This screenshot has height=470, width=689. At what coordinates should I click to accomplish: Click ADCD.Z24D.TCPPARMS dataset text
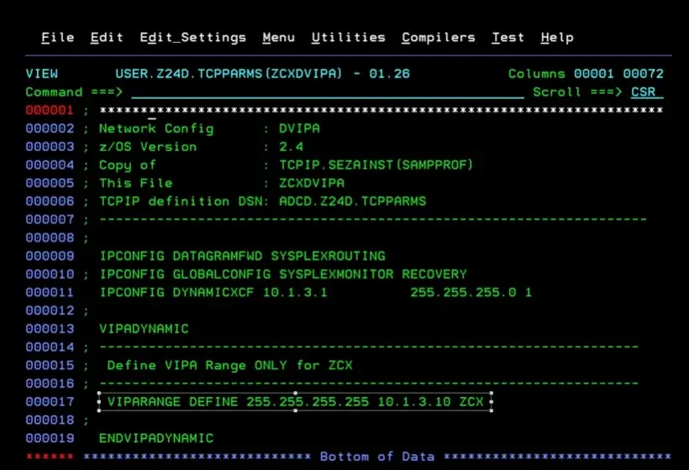(352, 201)
